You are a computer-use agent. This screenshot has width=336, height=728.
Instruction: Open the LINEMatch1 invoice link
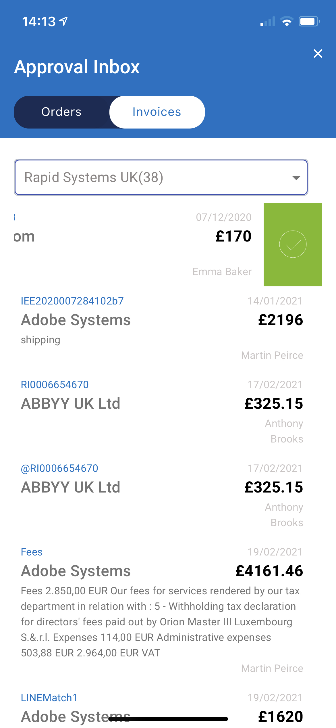pyautogui.click(x=49, y=698)
